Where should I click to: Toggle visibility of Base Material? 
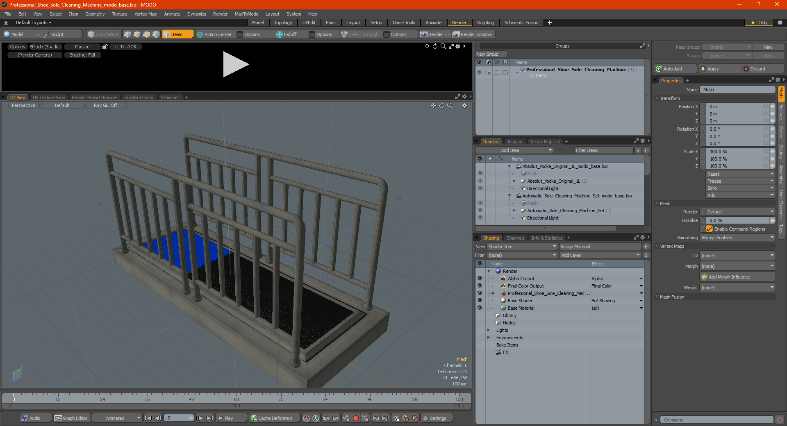(480, 308)
